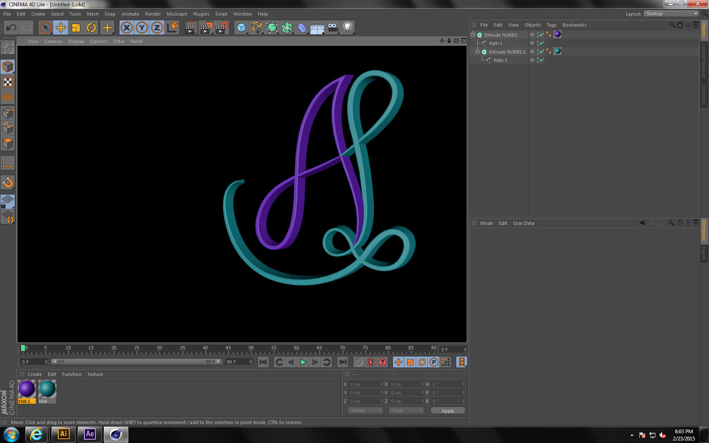This screenshot has height=443, width=709.
Task: Add a Camera object
Action: (x=333, y=28)
